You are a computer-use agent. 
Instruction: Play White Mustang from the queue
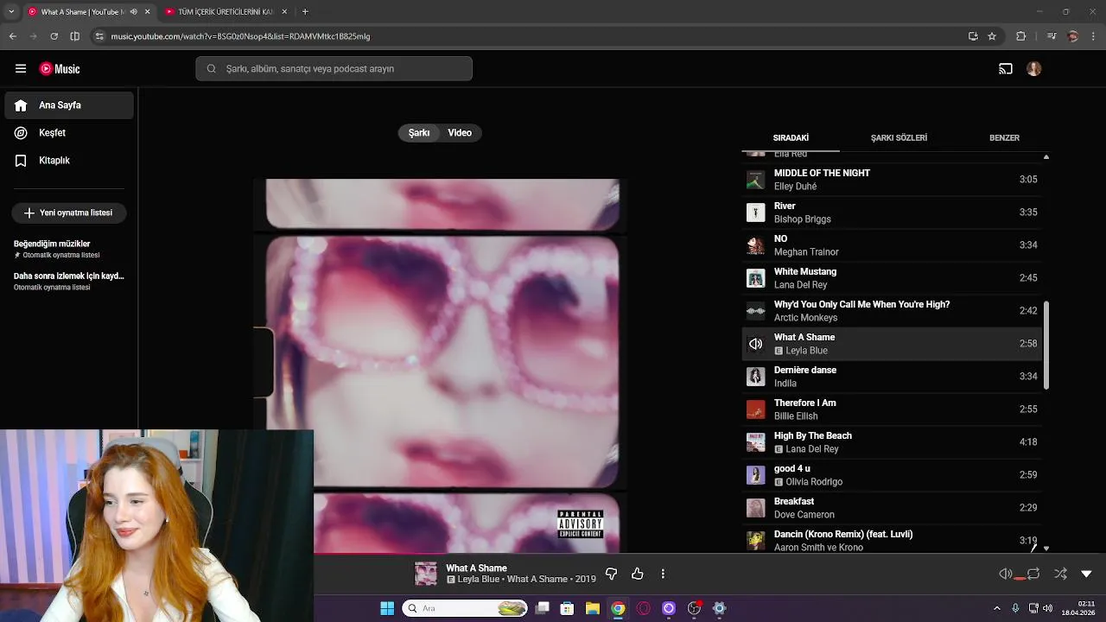click(892, 278)
